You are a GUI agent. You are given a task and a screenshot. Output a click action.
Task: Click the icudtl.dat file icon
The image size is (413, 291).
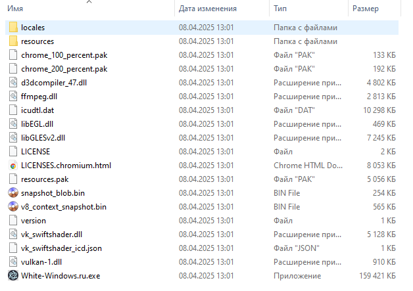click(13, 110)
